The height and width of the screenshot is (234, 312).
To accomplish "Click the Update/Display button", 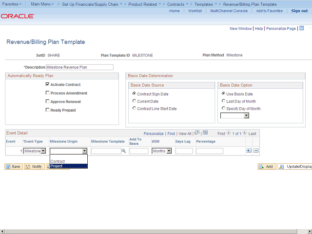I will (x=294, y=167).
